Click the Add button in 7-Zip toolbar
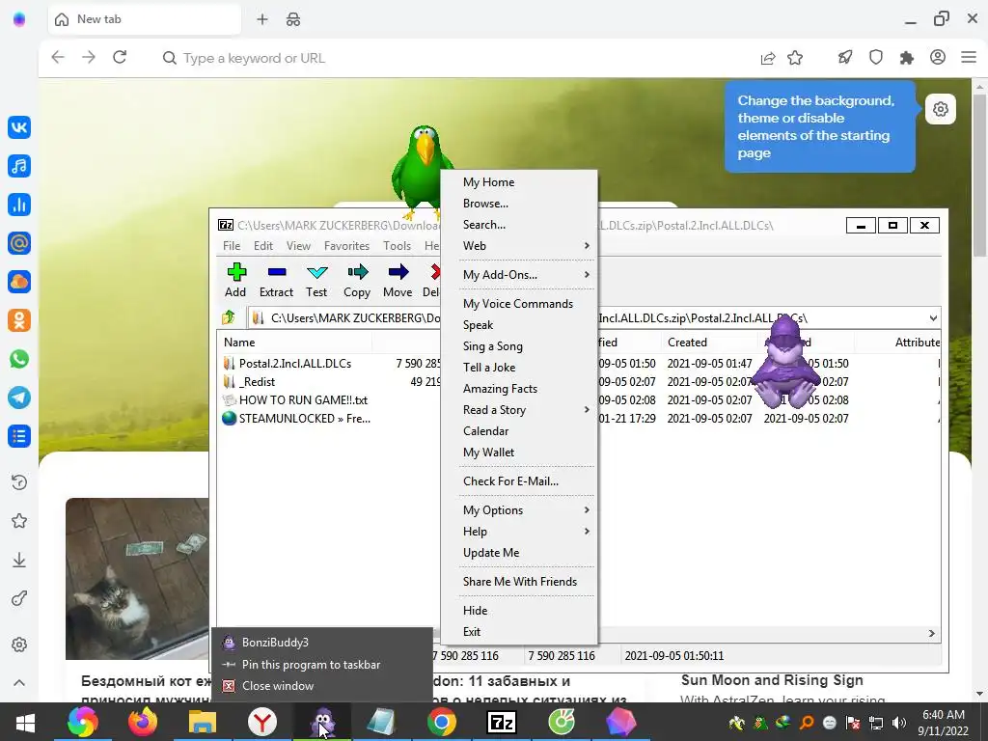The image size is (988, 741). [x=235, y=281]
